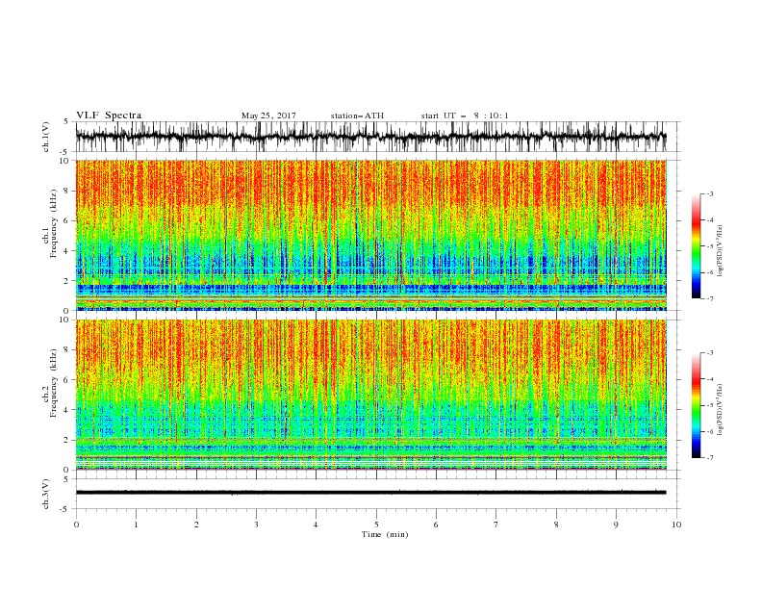Click the "station=ATH" header label
Viewport: 762px width, 589px height.
tap(357, 115)
